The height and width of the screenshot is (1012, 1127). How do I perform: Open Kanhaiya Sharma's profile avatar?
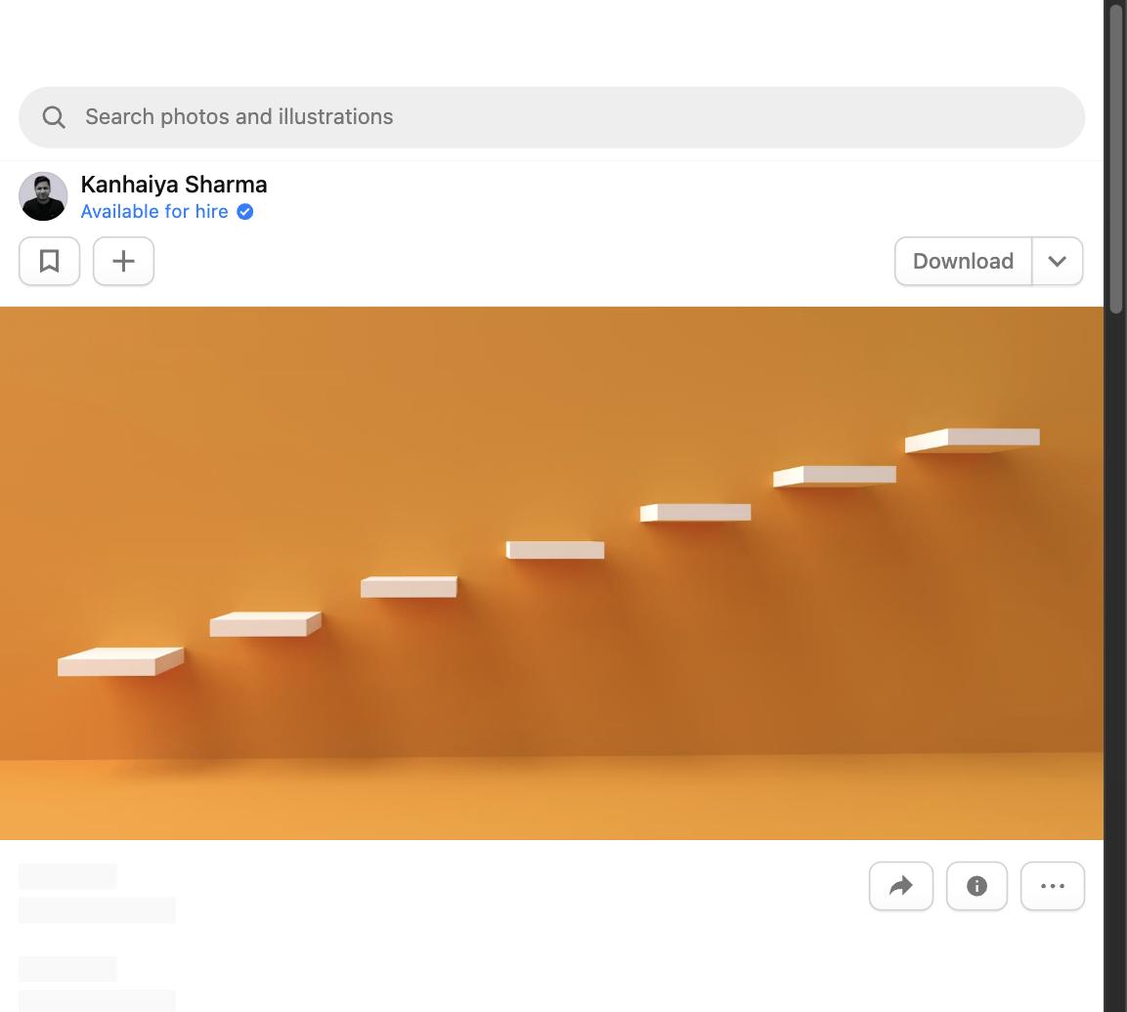pos(43,196)
